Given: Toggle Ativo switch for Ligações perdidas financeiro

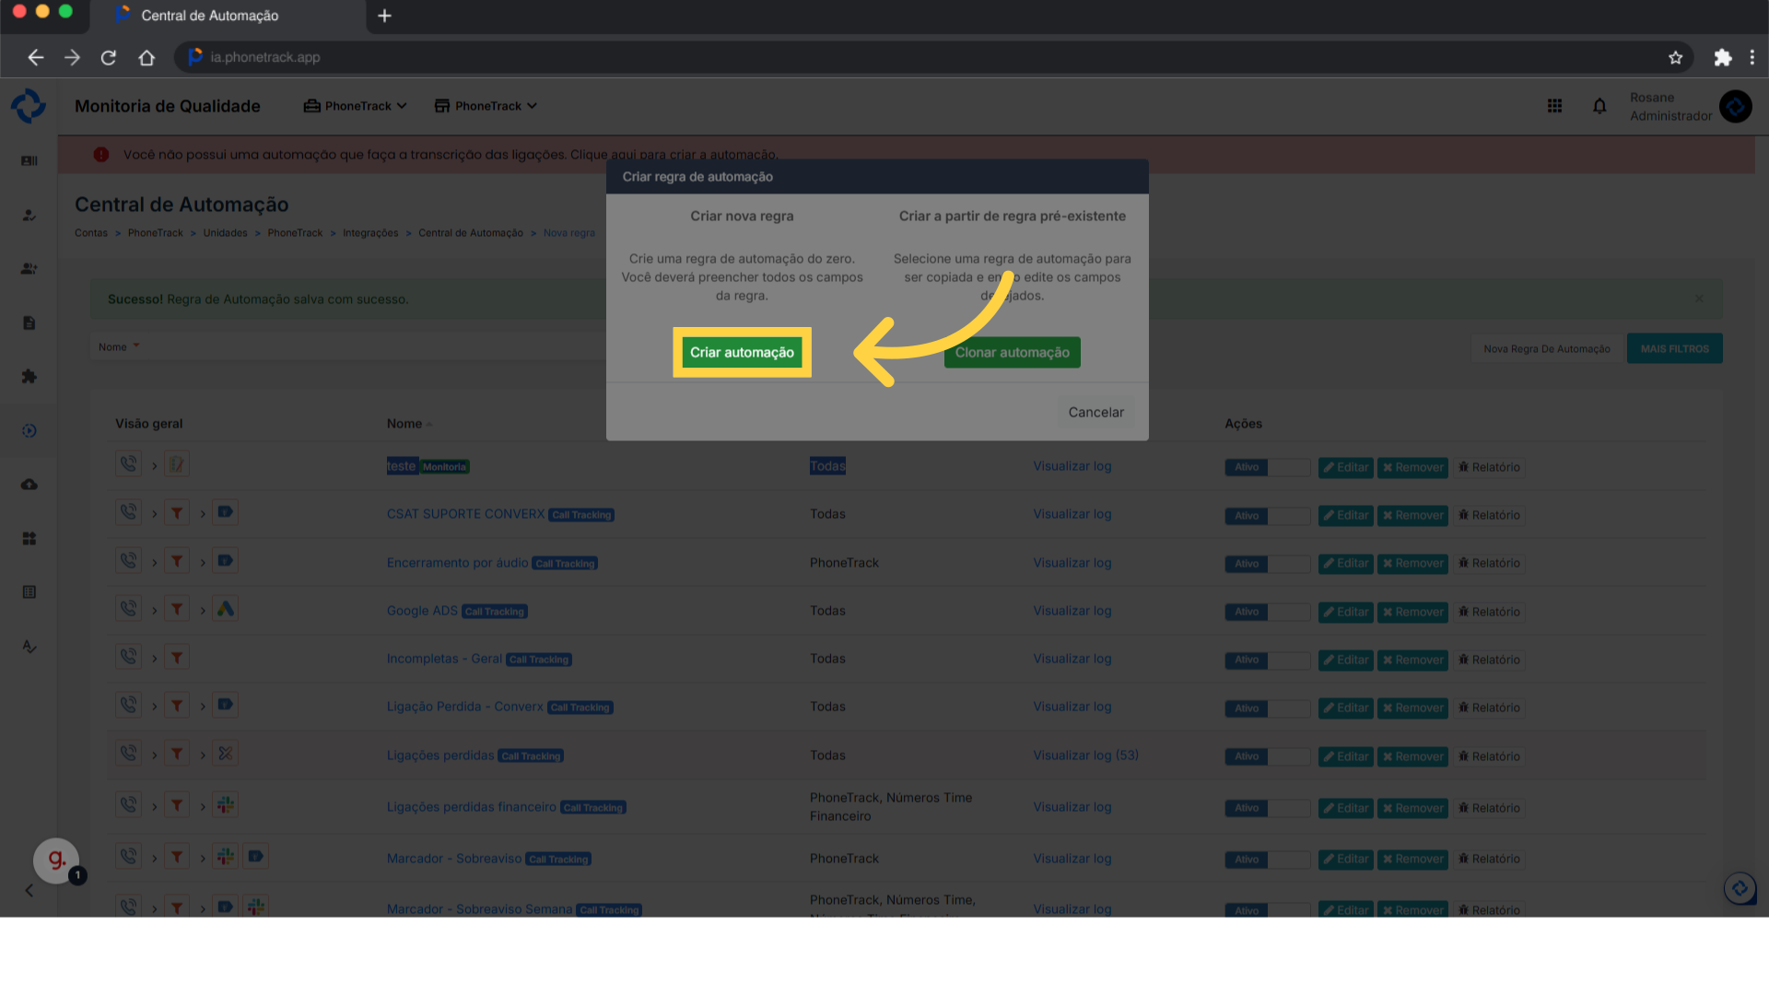Looking at the screenshot, I should coord(1268,808).
